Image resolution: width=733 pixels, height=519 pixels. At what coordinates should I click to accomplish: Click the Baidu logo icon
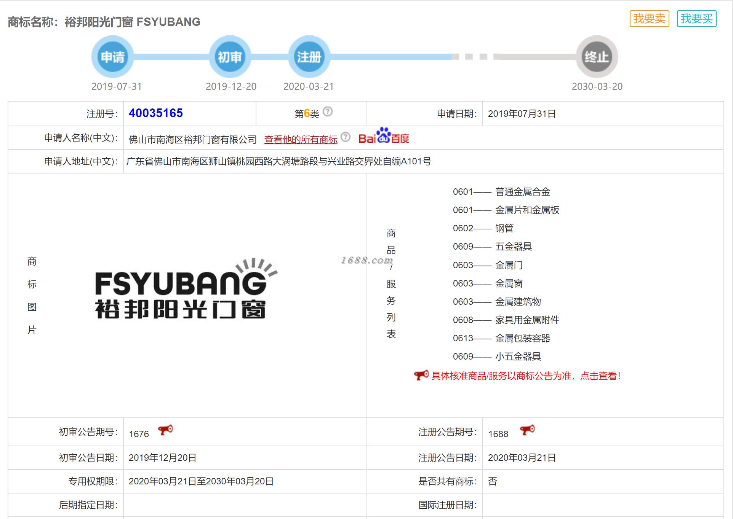[x=383, y=136]
